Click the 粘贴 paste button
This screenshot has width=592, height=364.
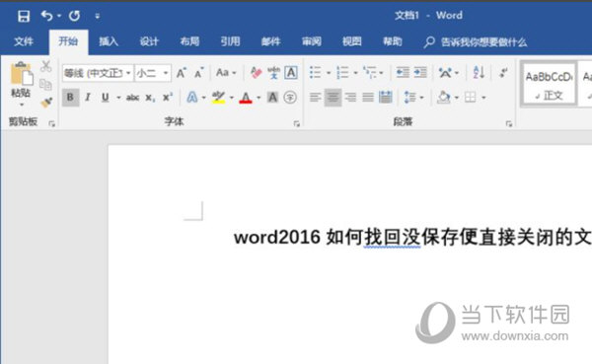pyautogui.click(x=21, y=79)
